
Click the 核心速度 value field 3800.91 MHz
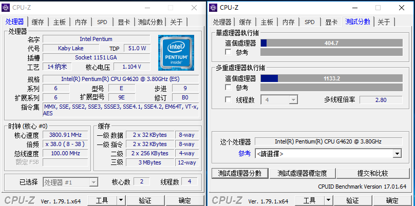point(65,135)
